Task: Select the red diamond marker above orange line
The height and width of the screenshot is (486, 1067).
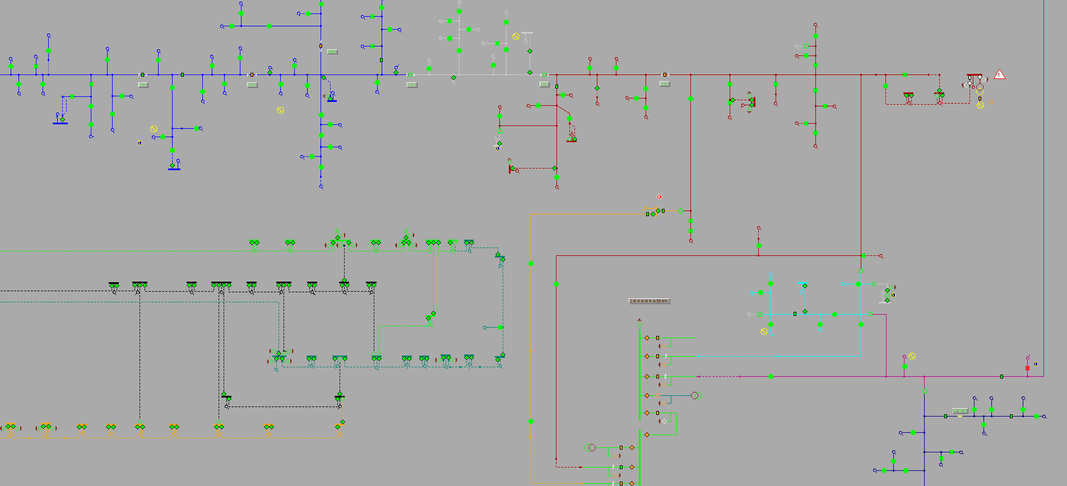Action: tap(659, 197)
